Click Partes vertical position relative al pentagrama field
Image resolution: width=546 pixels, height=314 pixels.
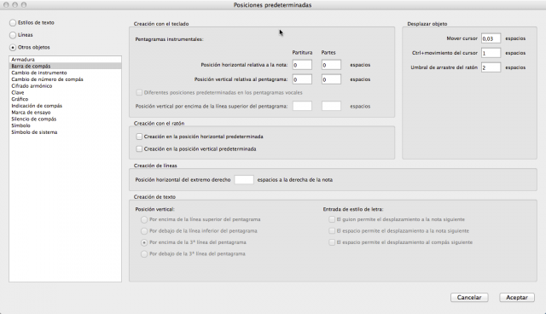[x=331, y=79]
